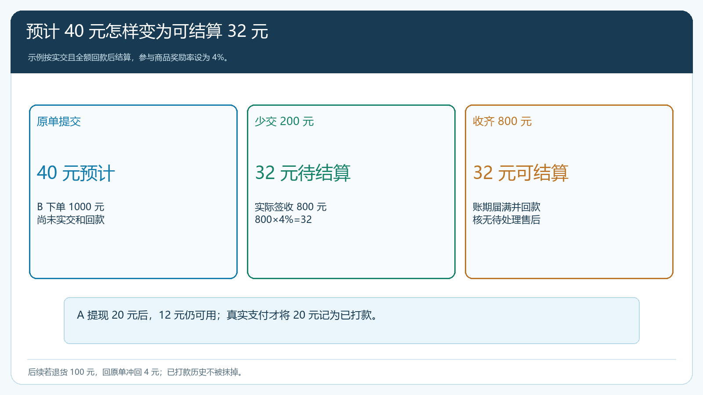Select the subtitle about 参与商品奖励率设为 4%
This screenshot has width=703, height=395.
tap(129, 57)
